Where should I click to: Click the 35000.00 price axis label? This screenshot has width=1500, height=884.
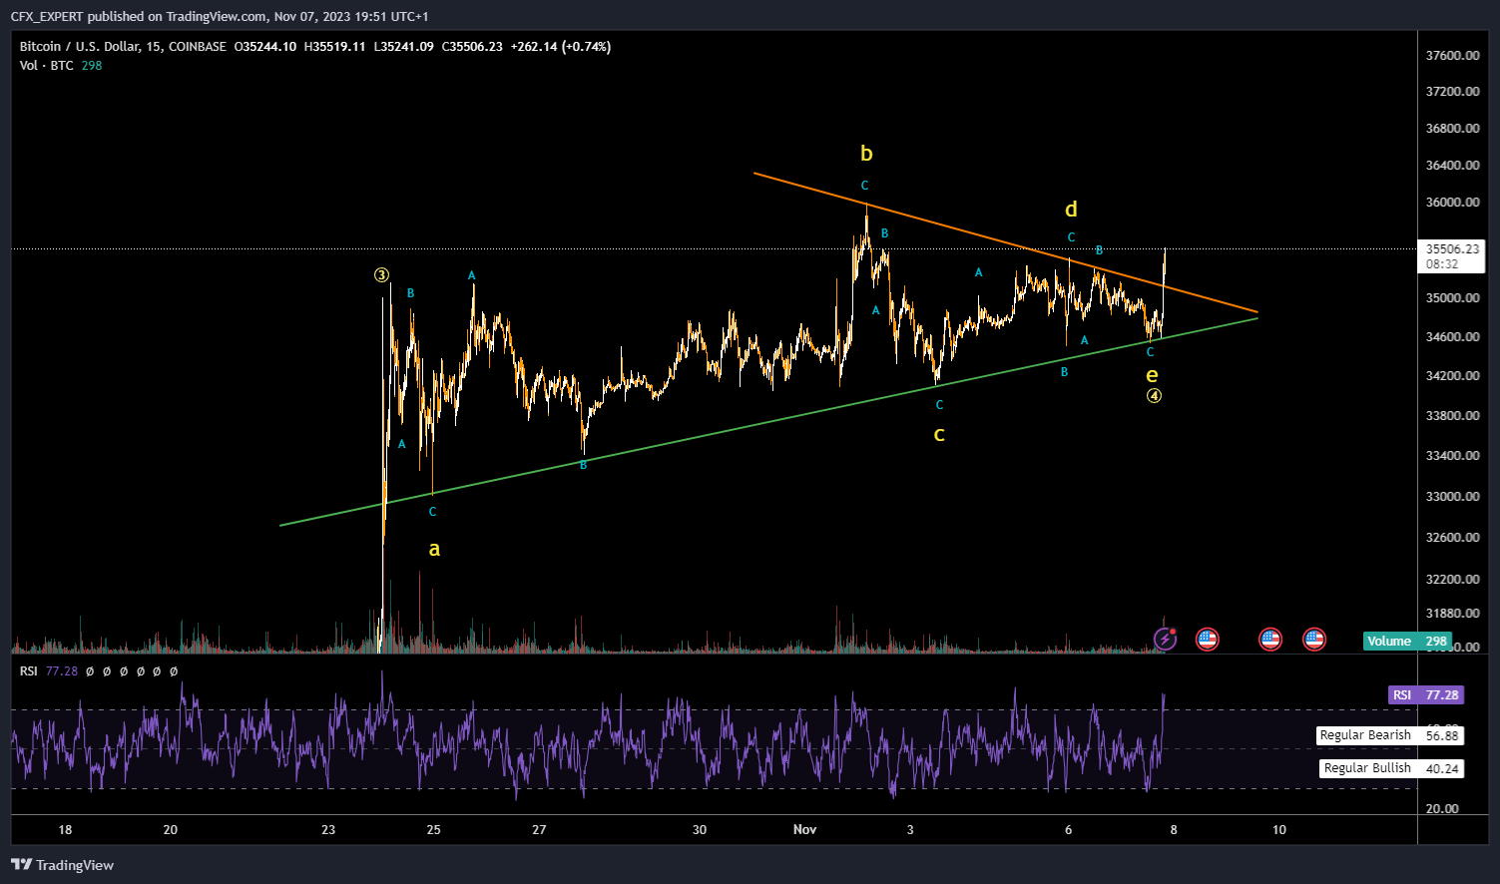click(x=1452, y=297)
